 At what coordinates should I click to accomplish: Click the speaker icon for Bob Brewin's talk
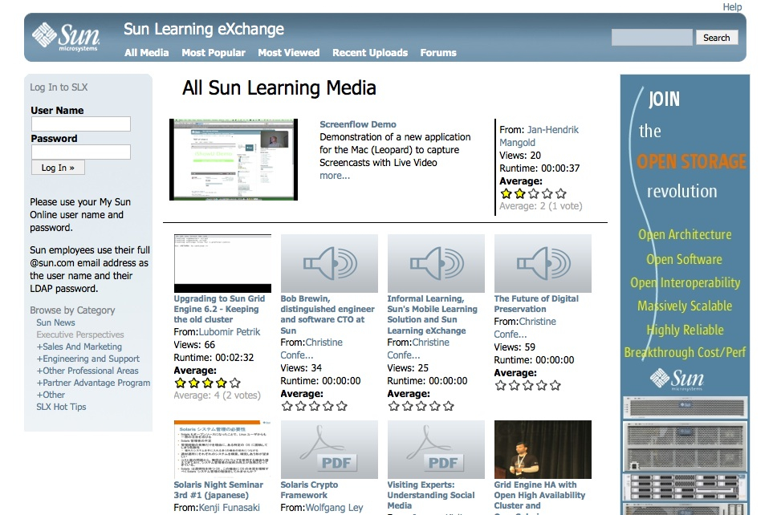pos(328,262)
